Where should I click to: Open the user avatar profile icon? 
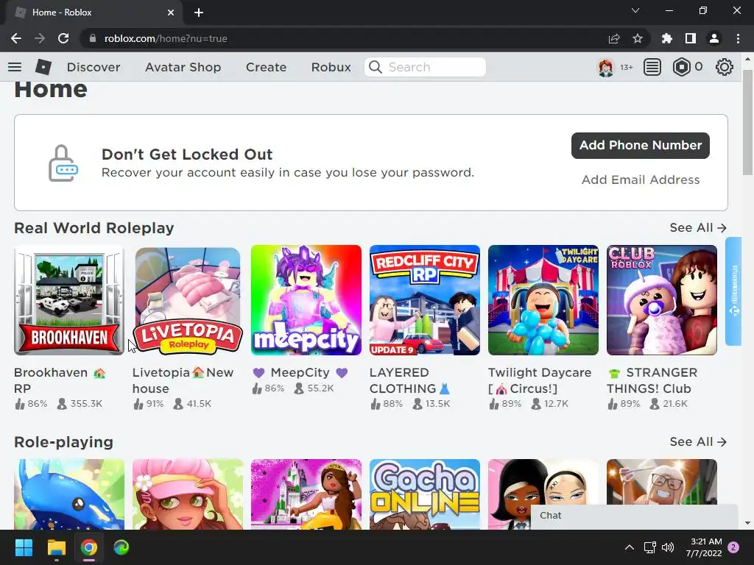(x=605, y=67)
